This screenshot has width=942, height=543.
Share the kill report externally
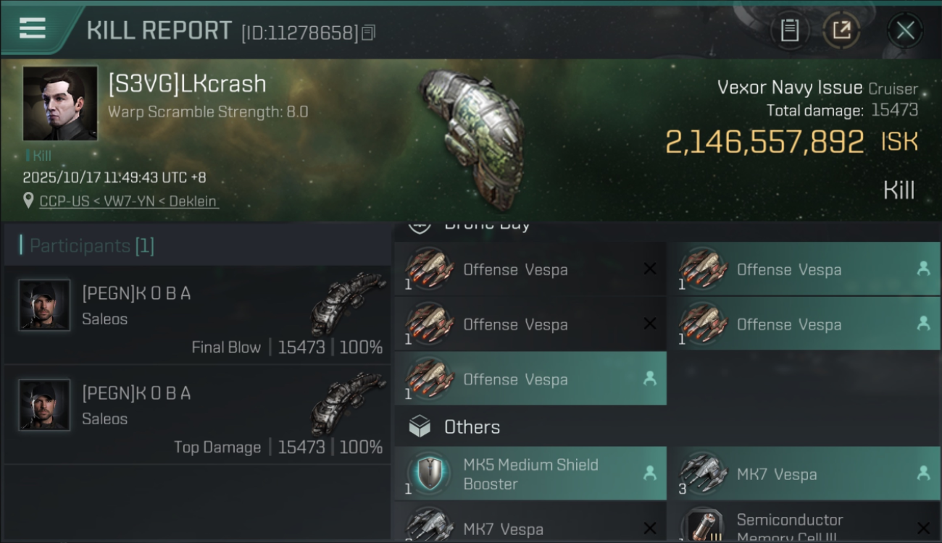point(841,30)
